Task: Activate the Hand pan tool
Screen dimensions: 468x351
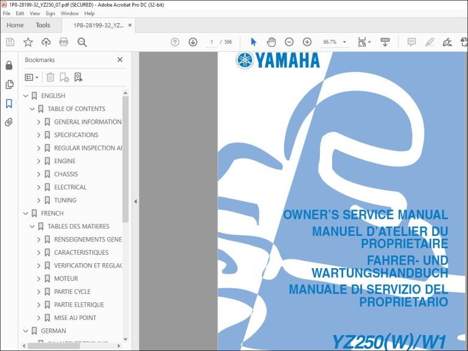Action: coord(271,42)
